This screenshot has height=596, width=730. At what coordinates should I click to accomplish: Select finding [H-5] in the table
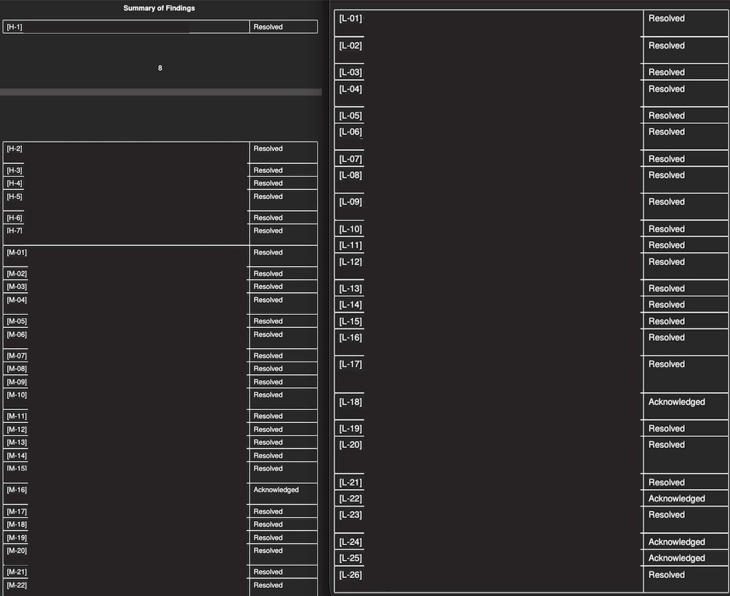pyautogui.click(x=15, y=197)
